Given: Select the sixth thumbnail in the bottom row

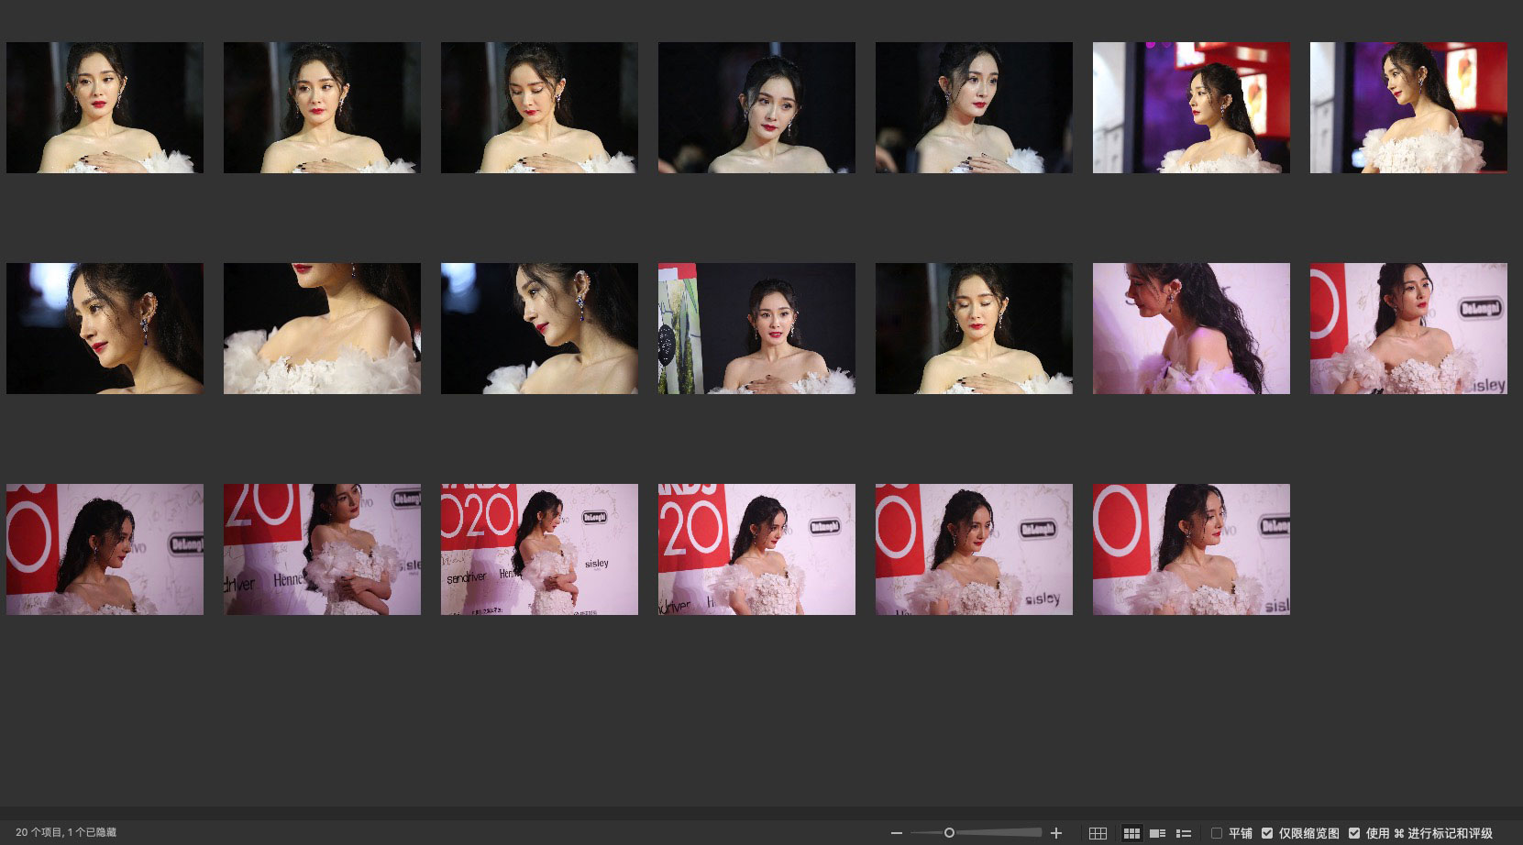Looking at the screenshot, I should click(1191, 549).
